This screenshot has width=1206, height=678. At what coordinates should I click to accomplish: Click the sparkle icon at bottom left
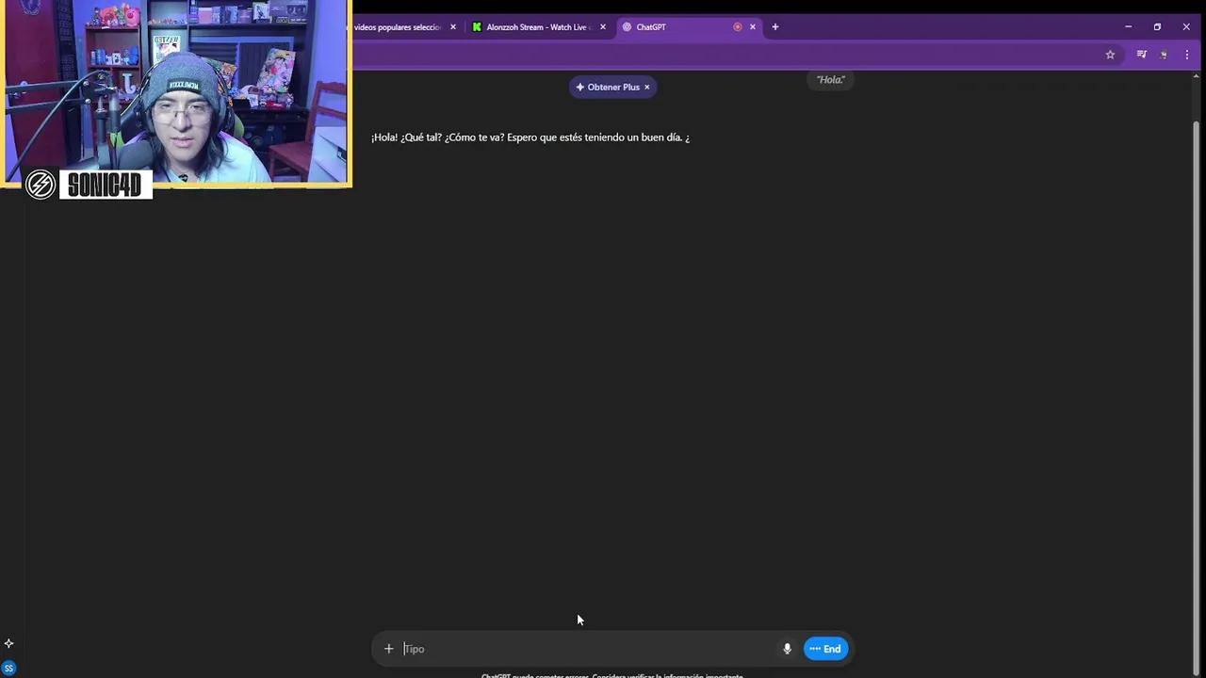pyautogui.click(x=8, y=644)
